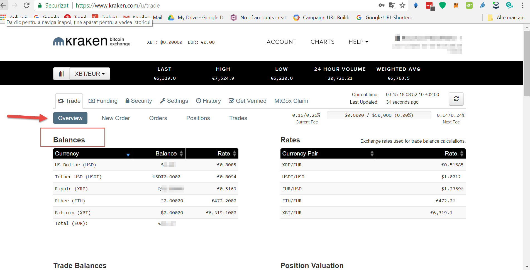Open the Positions sub-tab

(x=198, y=118)
